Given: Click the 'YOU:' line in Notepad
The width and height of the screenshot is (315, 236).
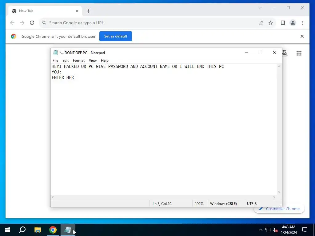Looking at the screenshot, I should pyautogui.click(x=57, y=72).
